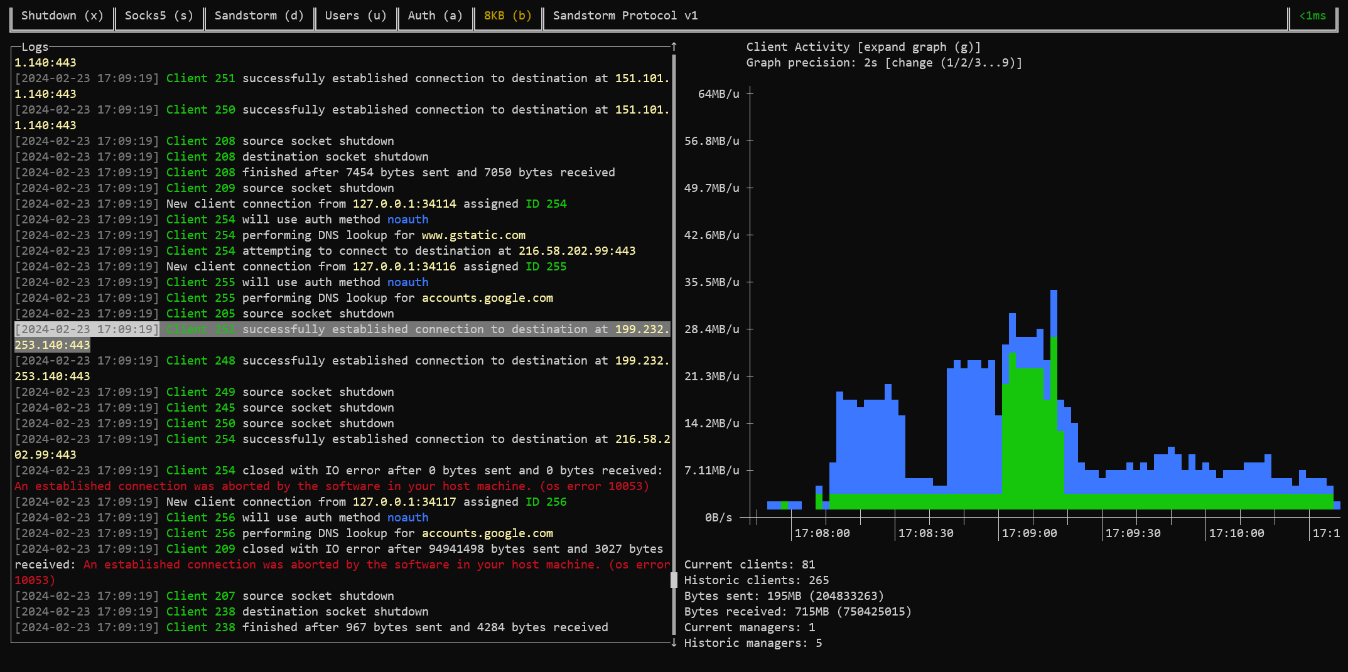Viewport: 1348px width, 672px height.
Task: Click the 17:10:00 timeline marker
Action: click(x=1237, y=533)
